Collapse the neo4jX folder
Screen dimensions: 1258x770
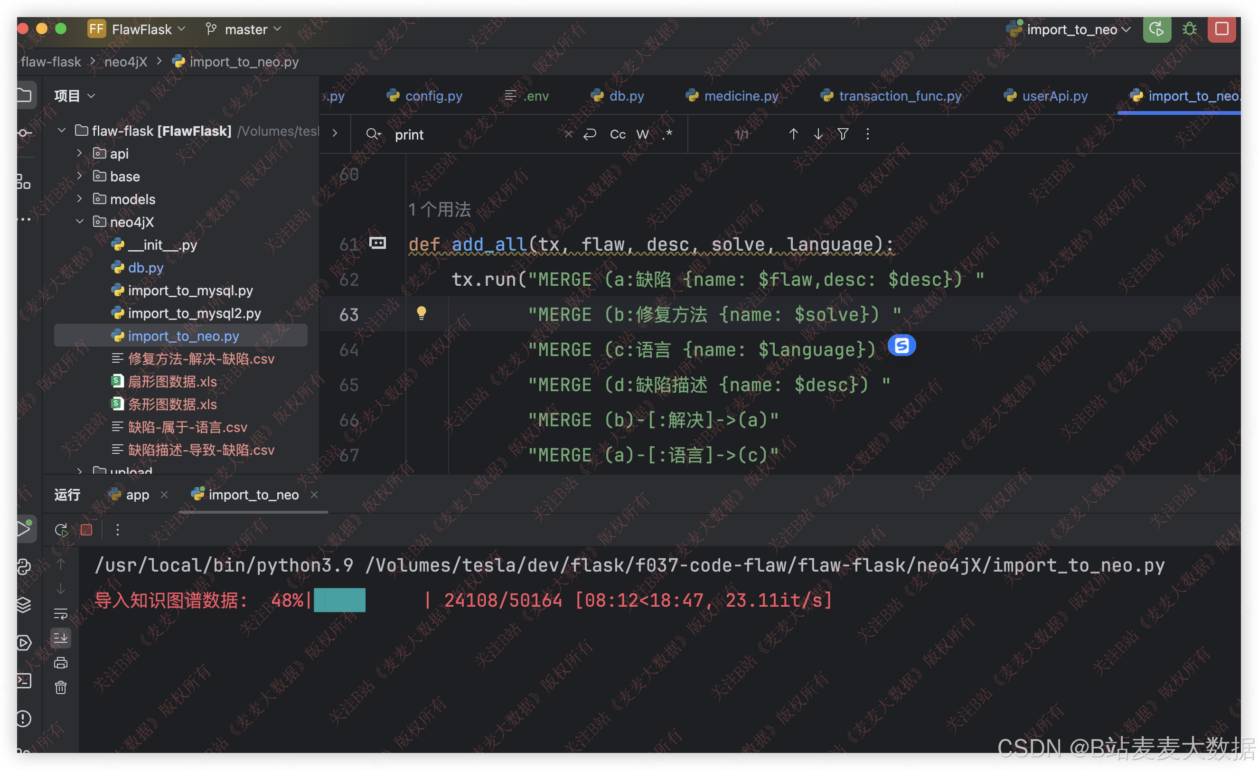pyautogui.click(x=80, y=222)
